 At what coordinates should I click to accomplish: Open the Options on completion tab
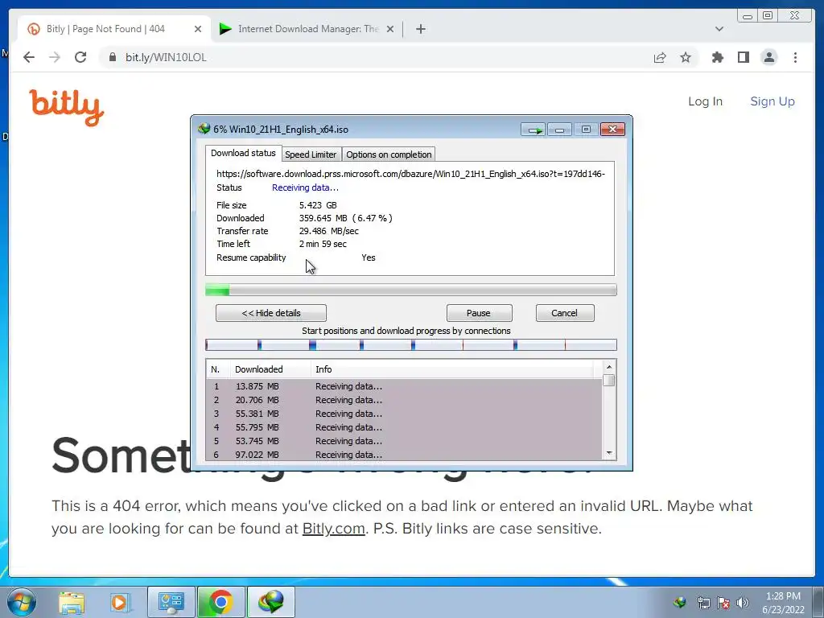389,154
